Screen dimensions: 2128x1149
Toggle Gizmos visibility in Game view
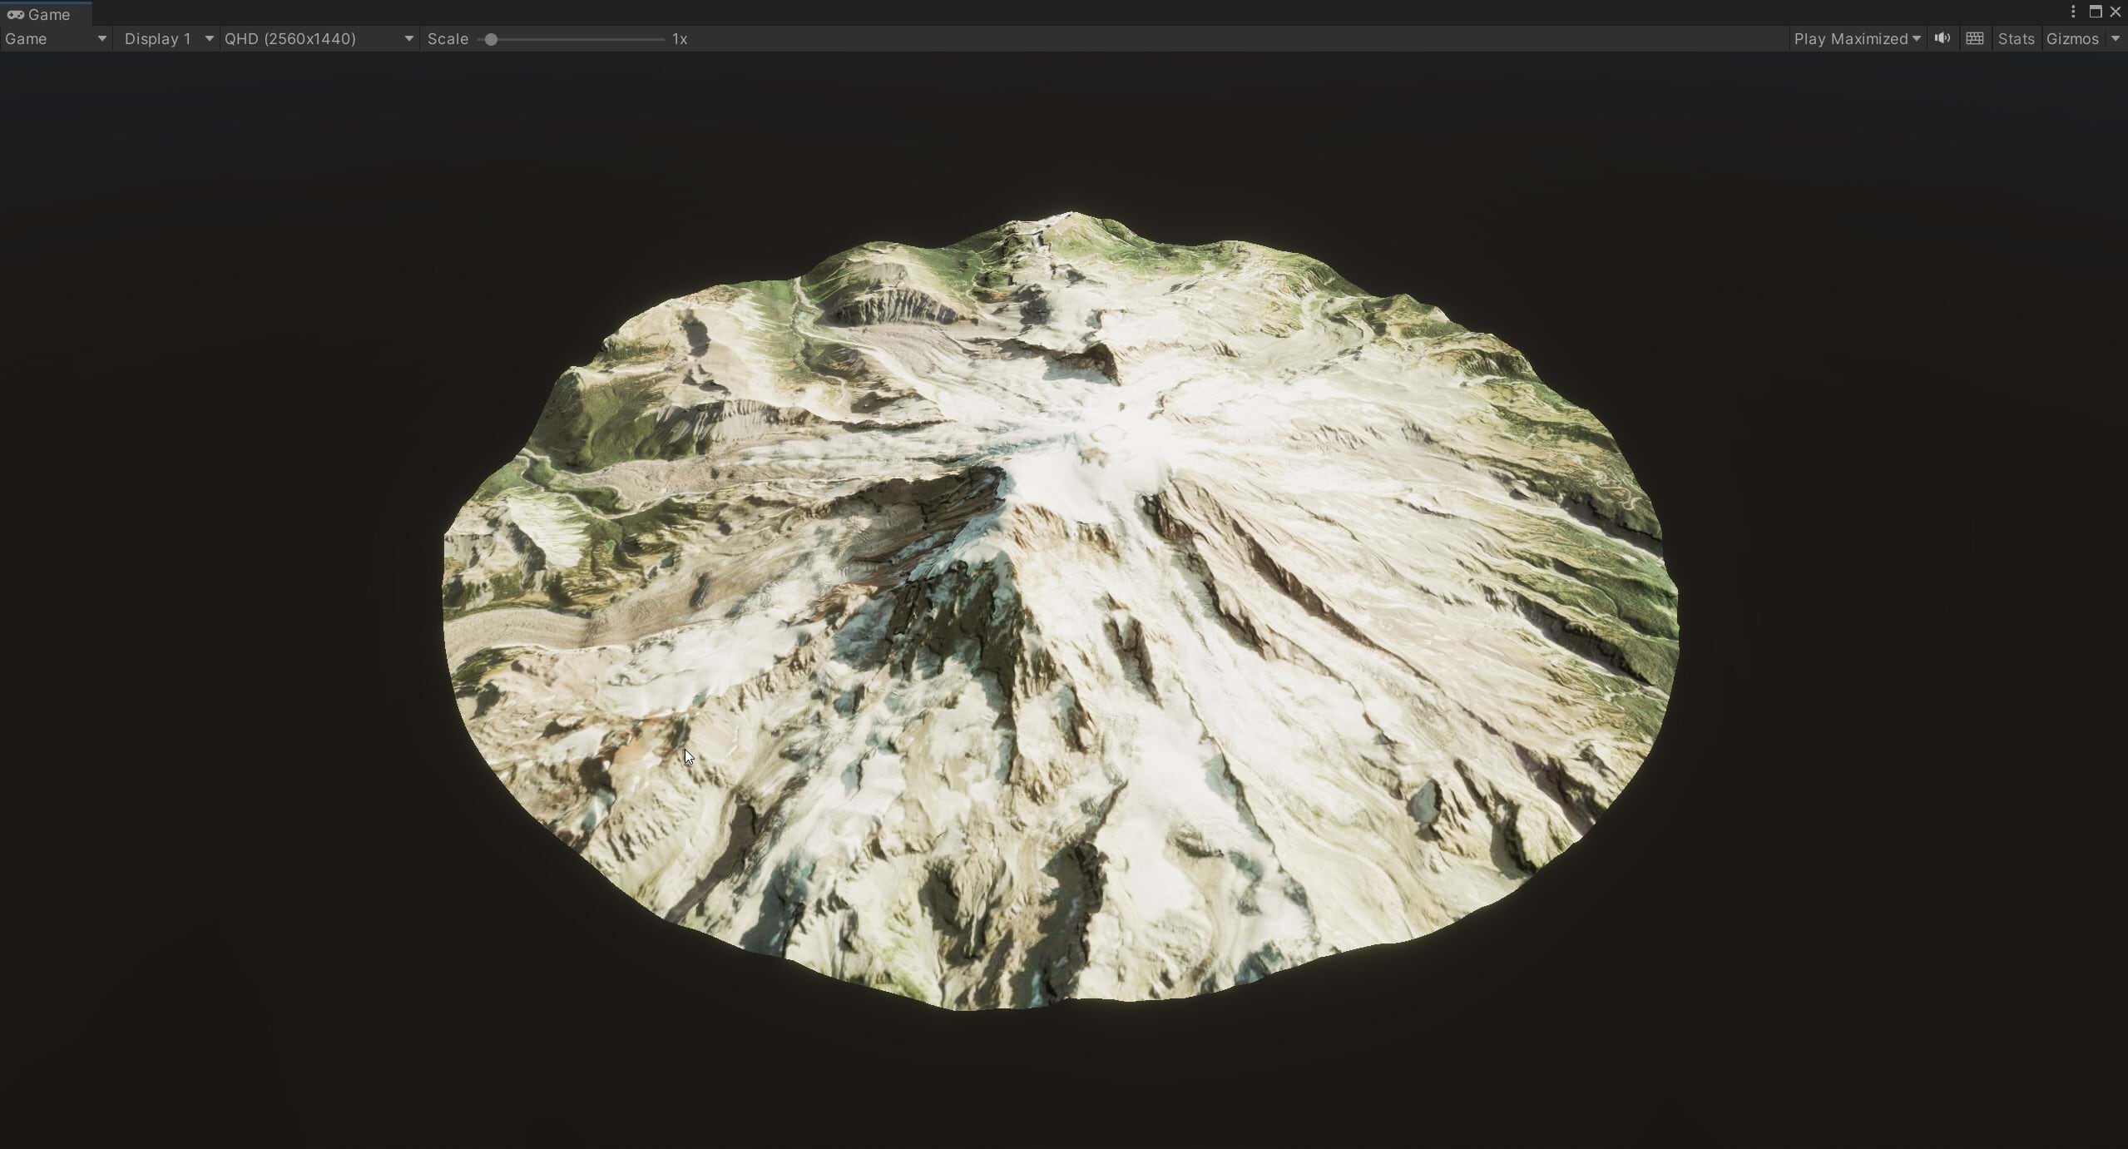coord(2071,38)
